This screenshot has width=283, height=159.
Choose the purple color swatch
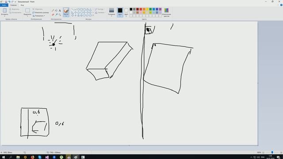coord(160,9)
